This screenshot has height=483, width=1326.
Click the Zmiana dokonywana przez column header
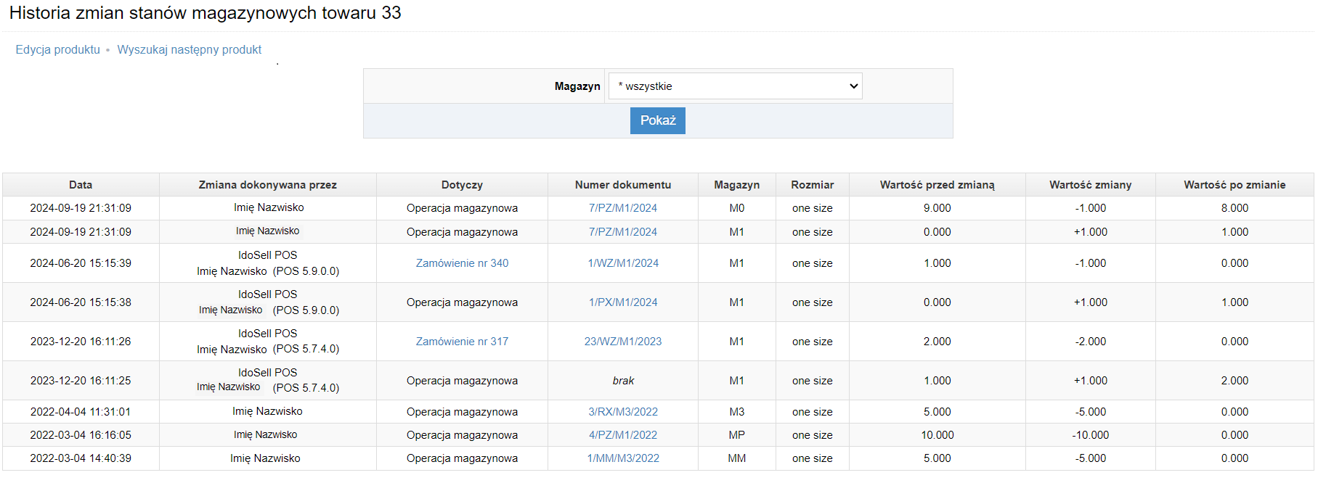coord(268,185)
